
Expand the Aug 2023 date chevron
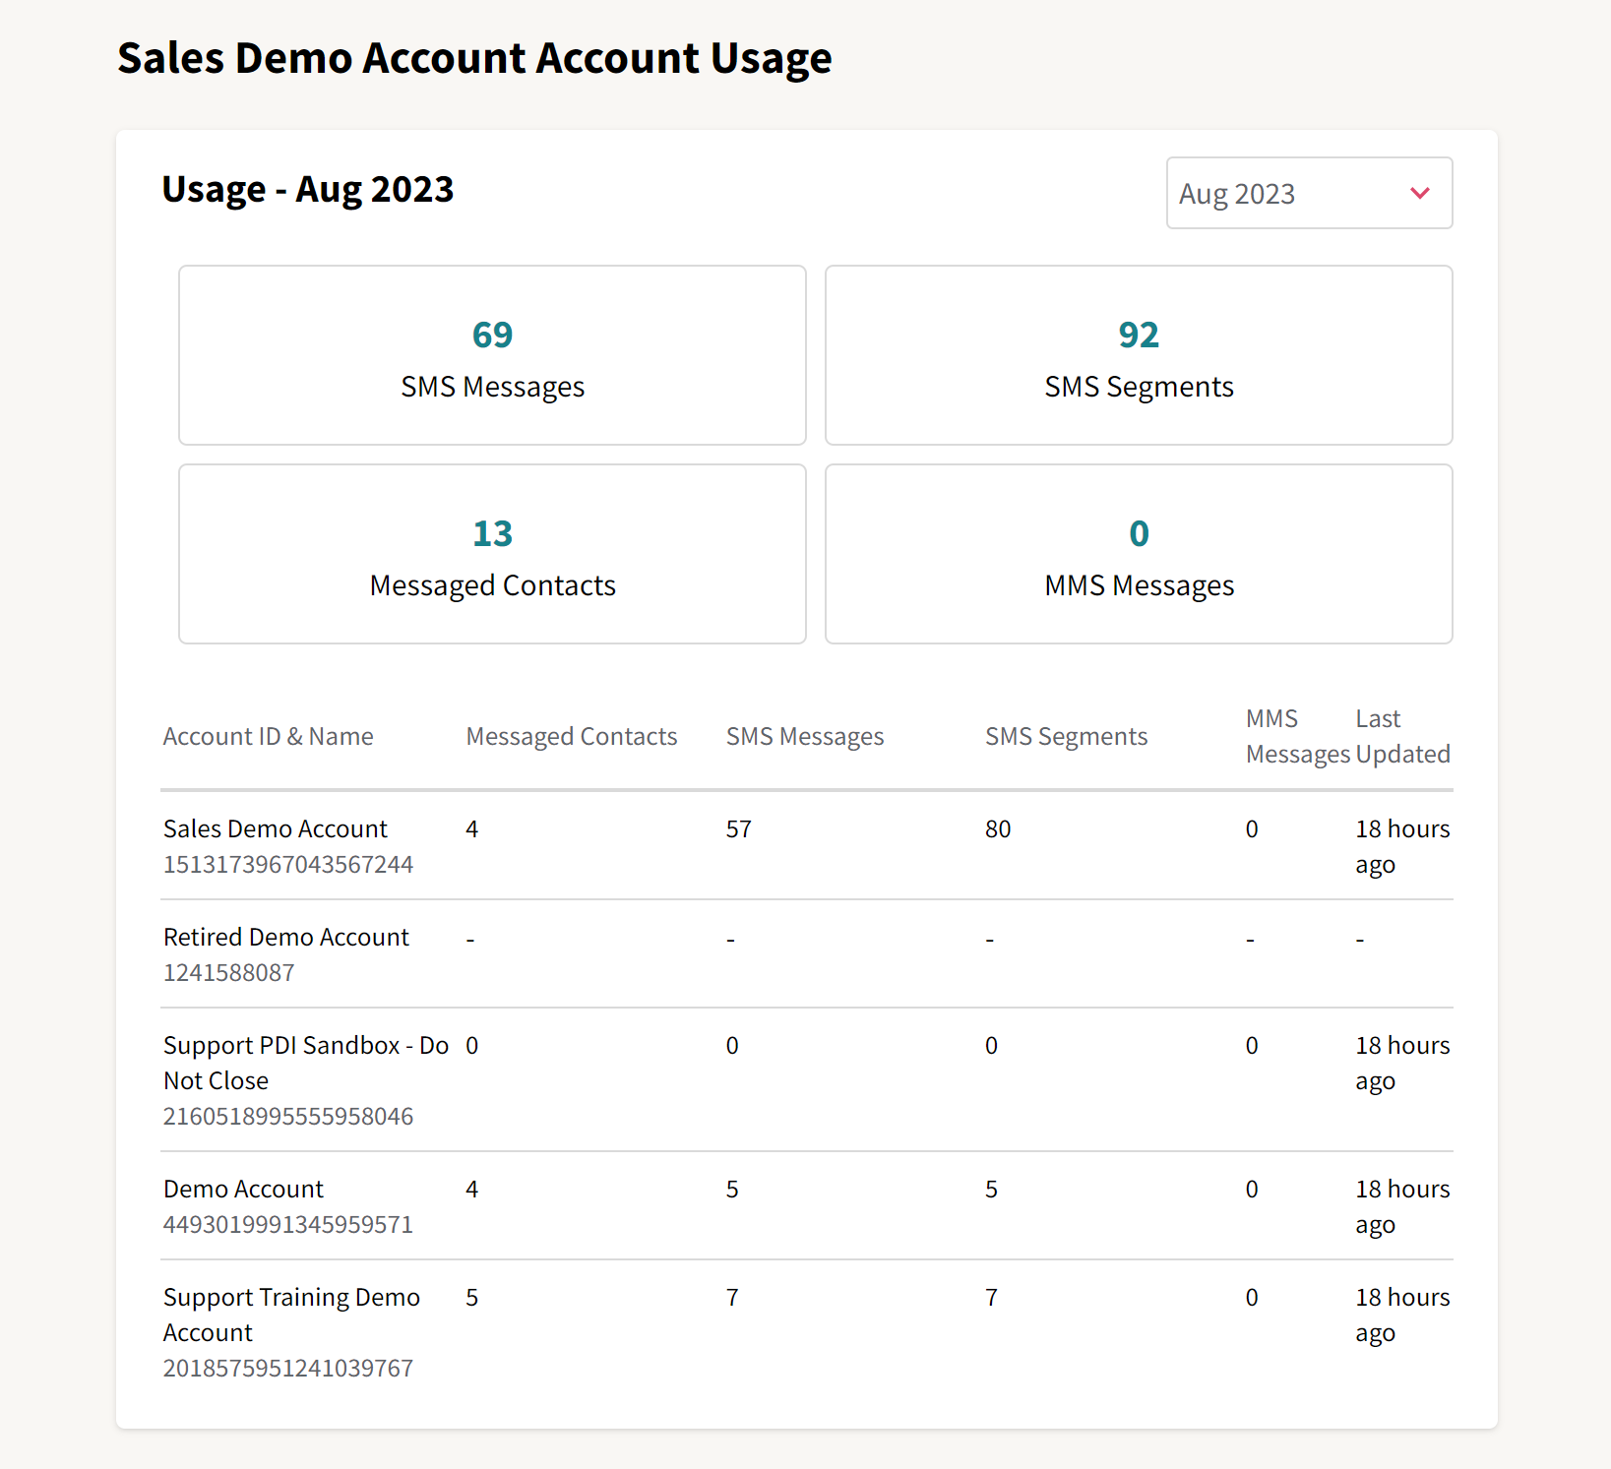tap(1420, 193)
